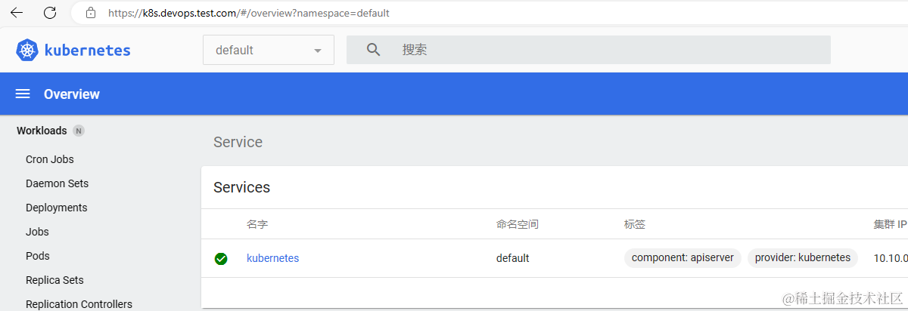Reload the page with the refresh icon

(50, 13)
